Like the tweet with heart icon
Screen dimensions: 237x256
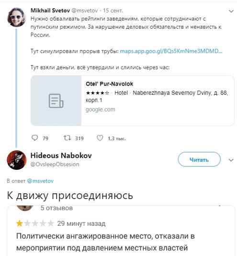coord(100,138)
